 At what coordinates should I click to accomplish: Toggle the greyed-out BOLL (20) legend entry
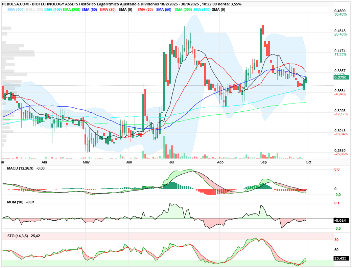34,9
